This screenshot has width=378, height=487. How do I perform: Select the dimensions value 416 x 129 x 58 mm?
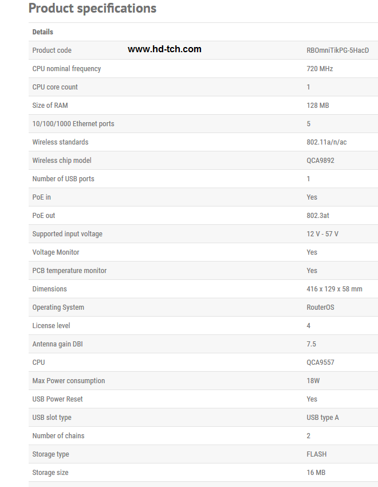334,289
